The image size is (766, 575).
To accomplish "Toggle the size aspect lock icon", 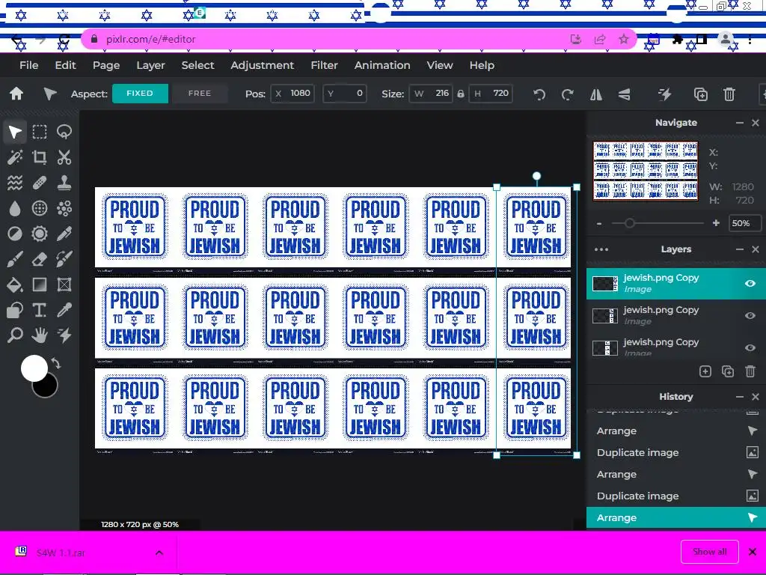I will (x=461, y=94).
